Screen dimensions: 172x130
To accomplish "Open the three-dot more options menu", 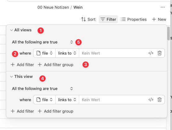I will pos(163,7).
